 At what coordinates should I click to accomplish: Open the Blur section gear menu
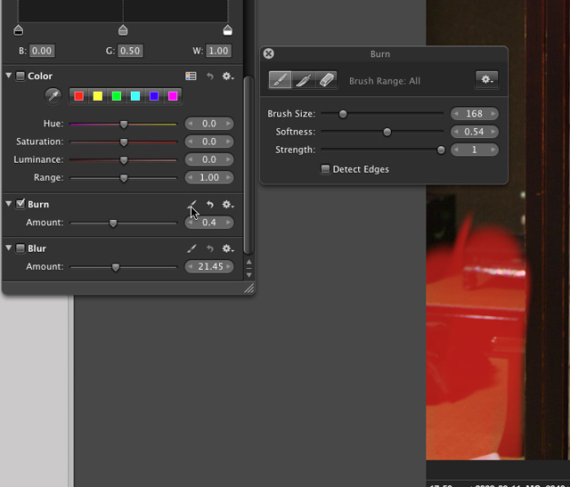228,248
